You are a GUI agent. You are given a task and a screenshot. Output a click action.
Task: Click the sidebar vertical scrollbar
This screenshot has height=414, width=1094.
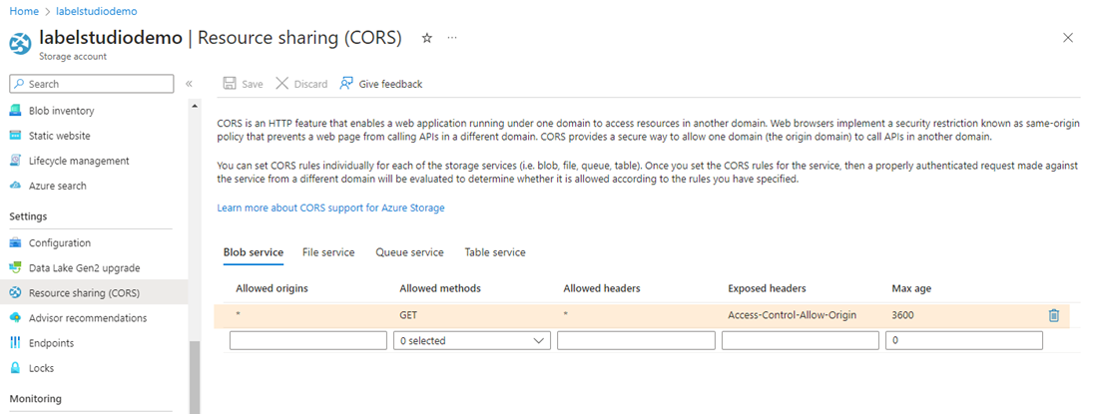[x=195, y=374]
